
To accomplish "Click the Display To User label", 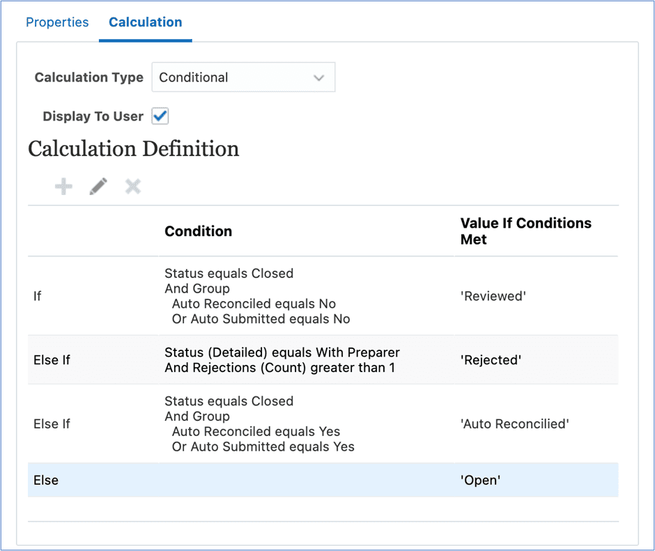I will click(93, 116).
